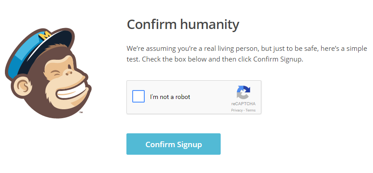Click the "We're assuming you're a real" paragraph
Viewport: 373px width, 173px height.
click(247, 54)
